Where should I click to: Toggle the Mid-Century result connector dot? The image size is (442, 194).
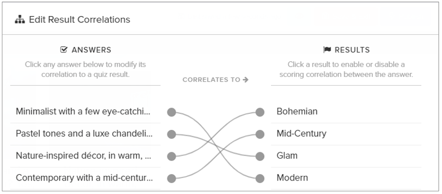tap(260, 134)
